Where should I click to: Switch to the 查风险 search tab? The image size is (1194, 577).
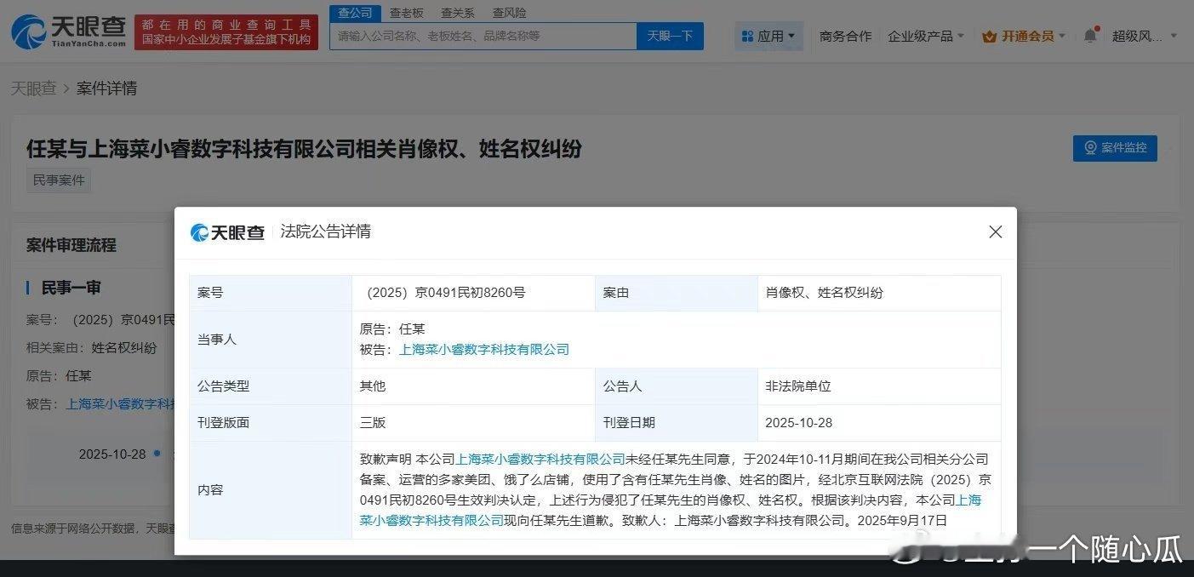tap(508, 13)
